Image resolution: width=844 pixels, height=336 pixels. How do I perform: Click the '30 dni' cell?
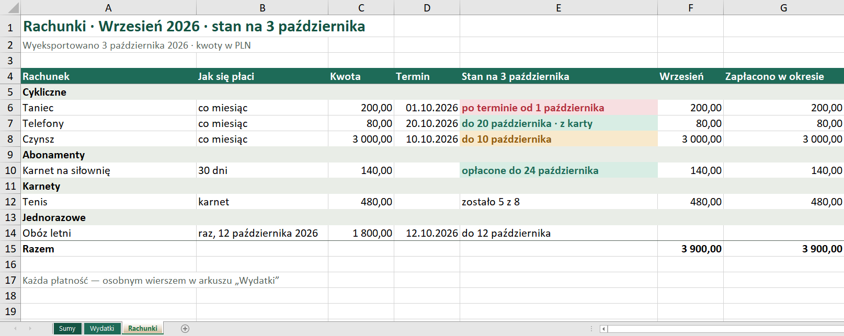click(x=263, y=170)
